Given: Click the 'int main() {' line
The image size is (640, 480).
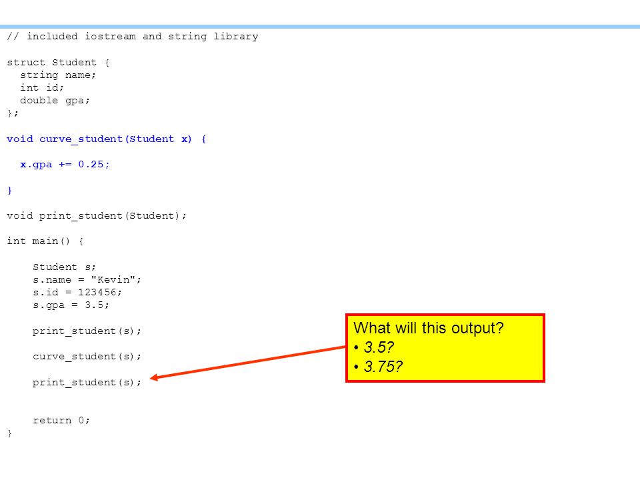Looking at the screenshot, I should coord(45,241).
